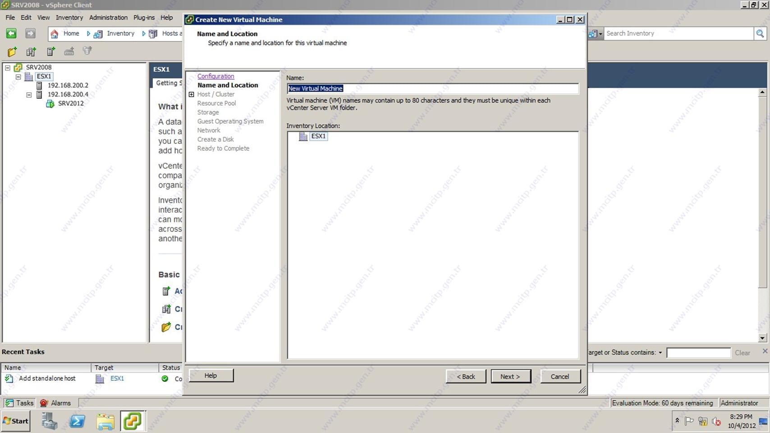
Task: Open Server Manager from taskbar
Action: [x=50, y=421]
